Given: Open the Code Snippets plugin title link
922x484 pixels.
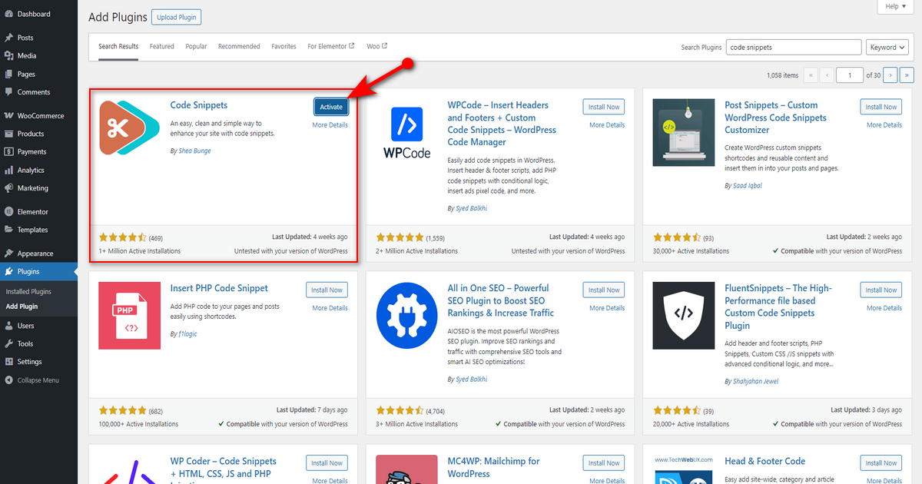Looking at the screenshot, I should (x=199, y=105).
